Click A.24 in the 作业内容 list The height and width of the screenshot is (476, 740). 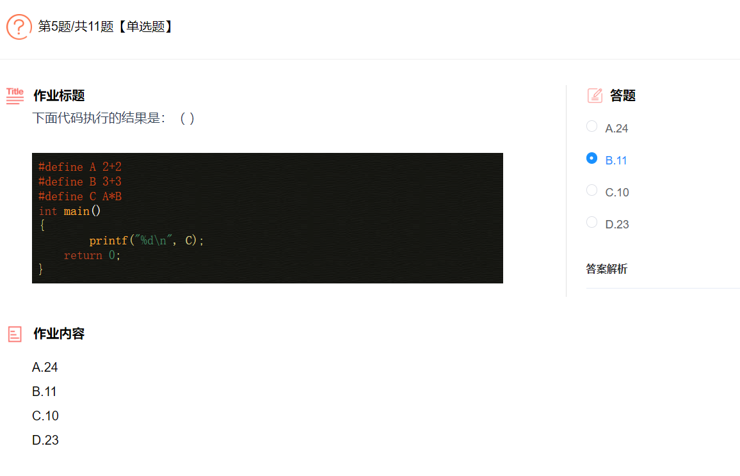[45, 367]
